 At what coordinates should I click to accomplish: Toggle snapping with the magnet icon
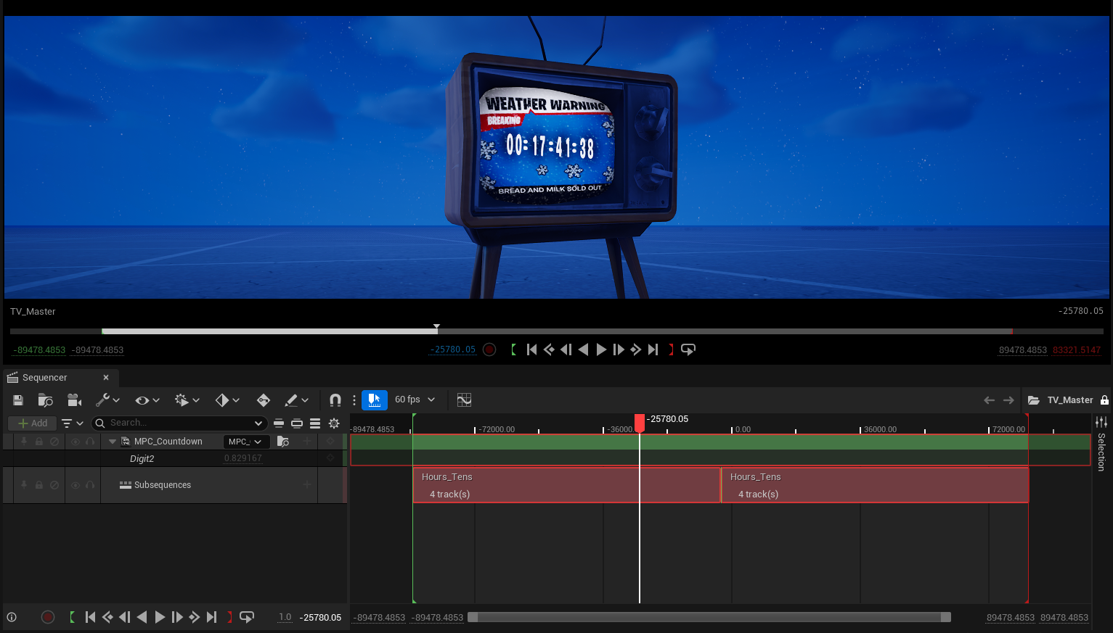click(335, 400)
